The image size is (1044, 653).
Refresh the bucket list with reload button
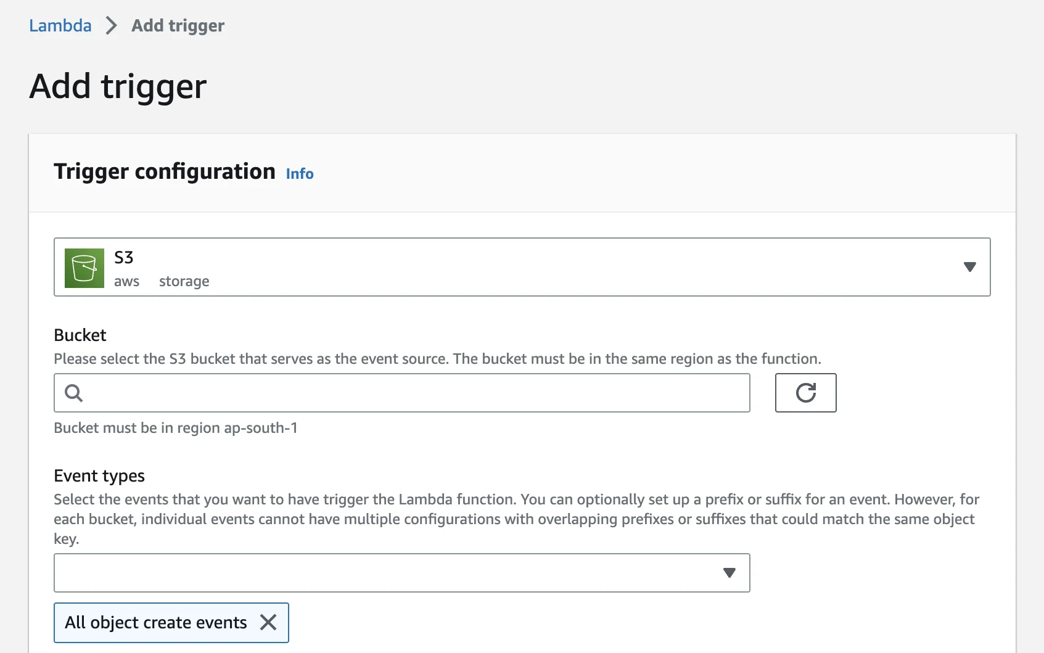pyautogui.click(x=805, y=393)
